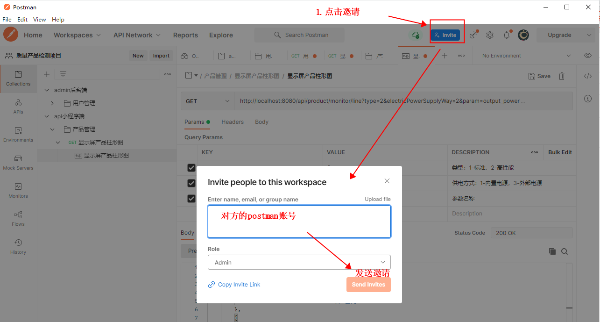Open the File menu
Screen dimensions: 600x322
(x=7, y=20)
